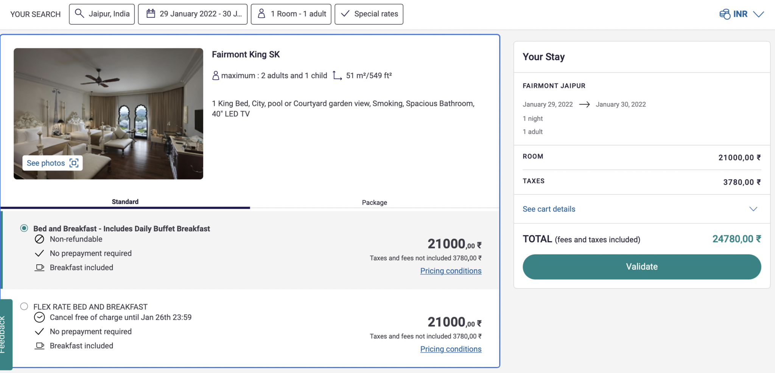Screen dimensions: 775x373
Task: Click the coins icon beside the INR label
Action: click(724, 14)
